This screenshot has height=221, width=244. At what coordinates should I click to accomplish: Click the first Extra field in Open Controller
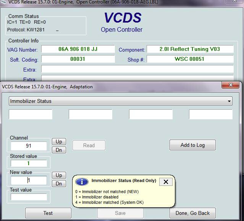137,69
